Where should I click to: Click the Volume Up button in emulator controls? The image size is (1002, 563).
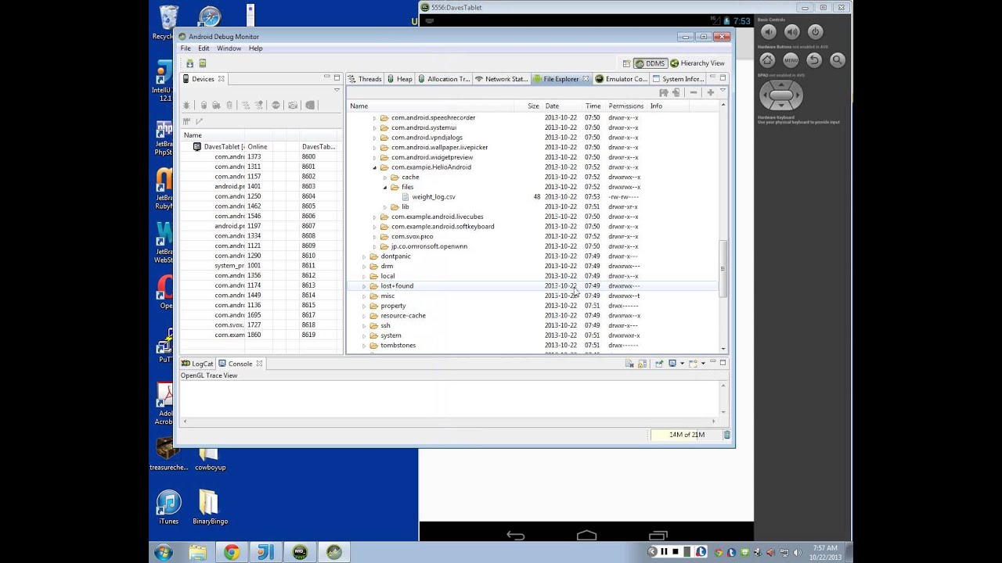click(792, 32)
